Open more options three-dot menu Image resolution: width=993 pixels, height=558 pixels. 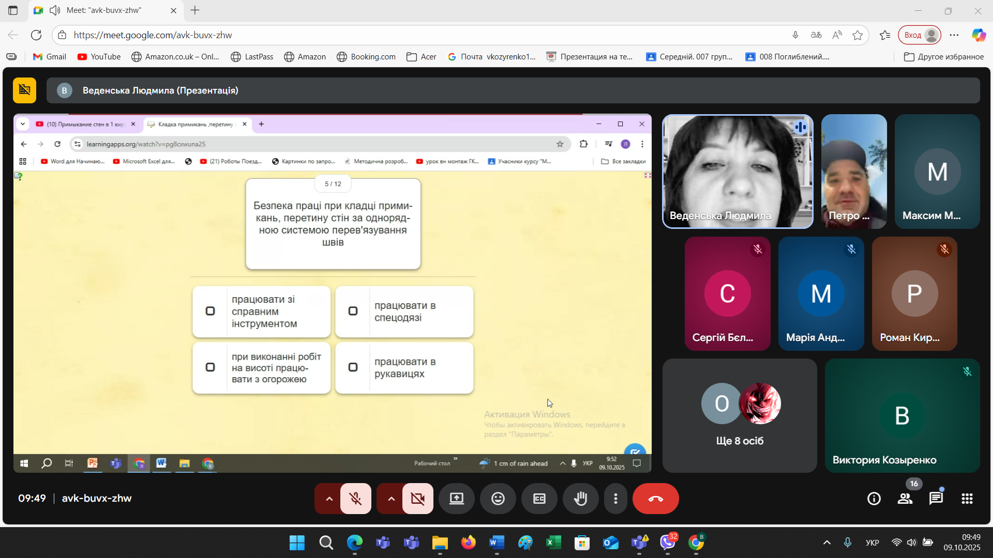coord(615,499)
